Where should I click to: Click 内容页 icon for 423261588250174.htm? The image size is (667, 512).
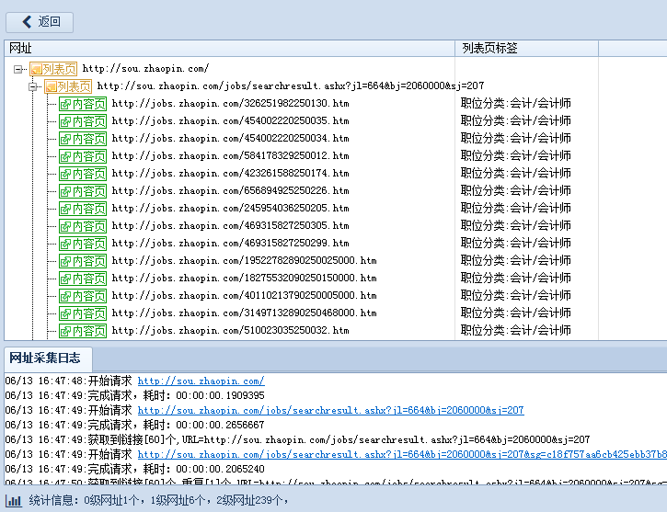point(83,174)
